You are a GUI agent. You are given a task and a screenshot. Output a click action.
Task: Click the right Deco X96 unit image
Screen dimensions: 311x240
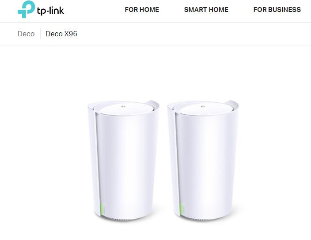[203, 161]
